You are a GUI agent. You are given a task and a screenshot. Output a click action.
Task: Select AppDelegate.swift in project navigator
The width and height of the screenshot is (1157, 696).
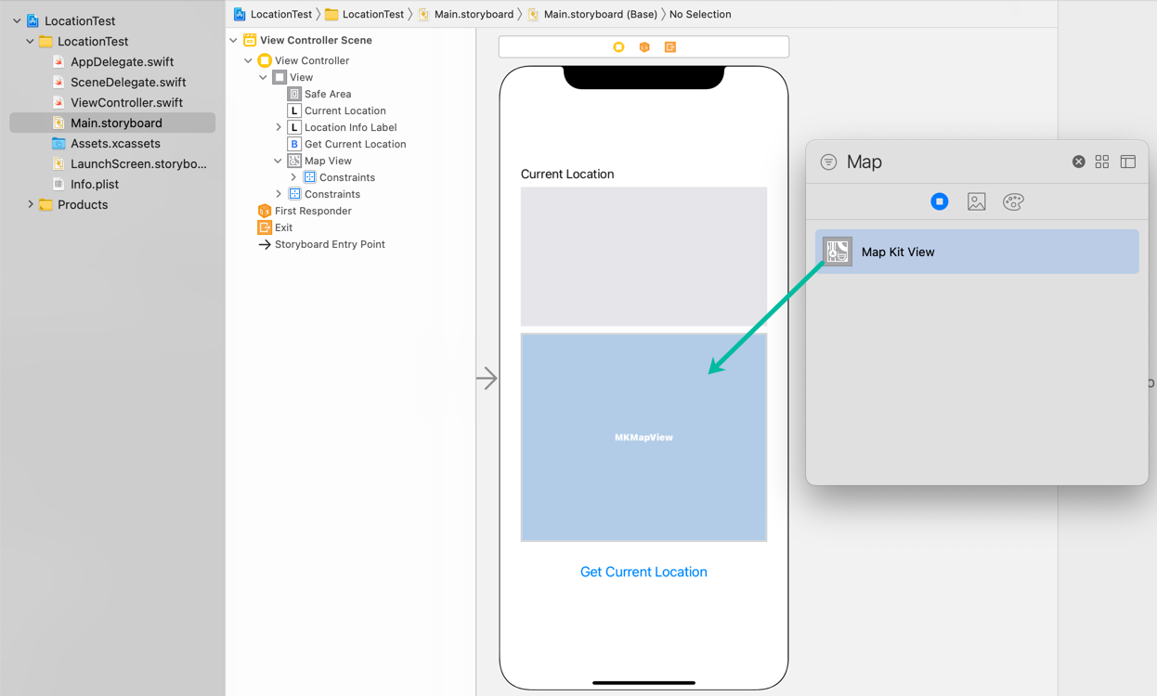pyautogui.click(x=122, y=62)
